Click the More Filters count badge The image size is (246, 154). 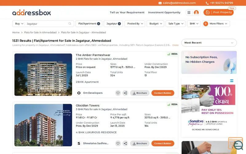[205, 24]
